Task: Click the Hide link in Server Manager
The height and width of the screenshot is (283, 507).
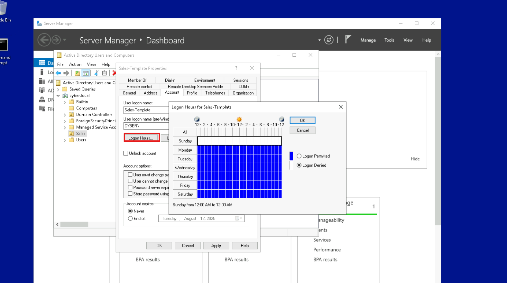Action: pos(415,159)
